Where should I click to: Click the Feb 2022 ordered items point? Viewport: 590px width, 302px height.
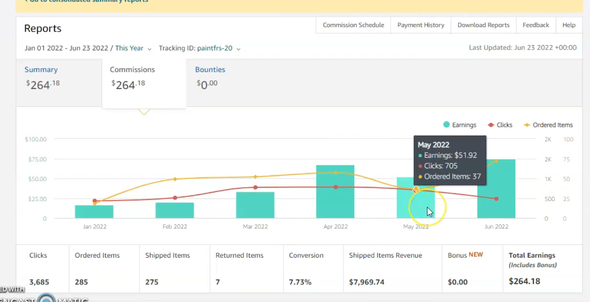point(175,179)
